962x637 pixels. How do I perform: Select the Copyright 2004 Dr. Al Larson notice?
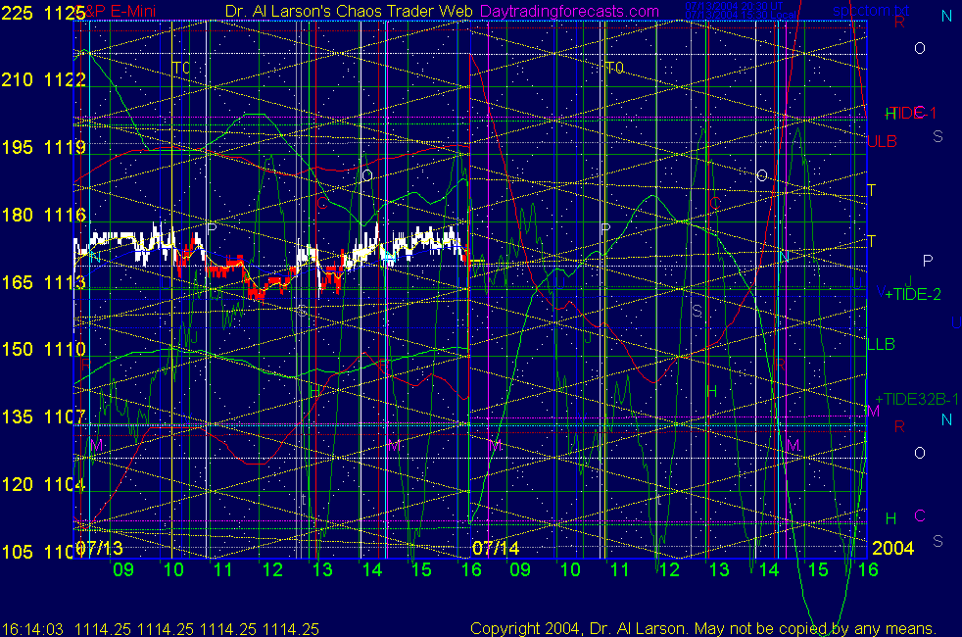(703, 629)
